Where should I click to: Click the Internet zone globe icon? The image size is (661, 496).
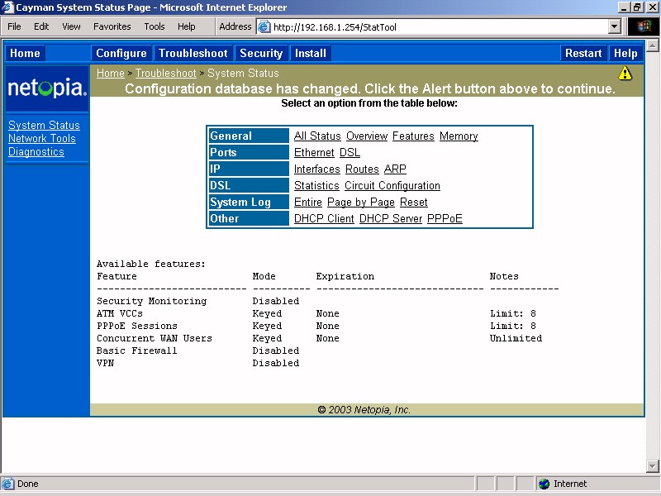click(544, 484)
